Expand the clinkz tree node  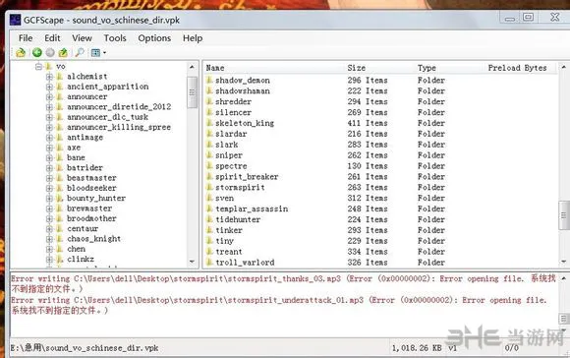click(49, 259)
